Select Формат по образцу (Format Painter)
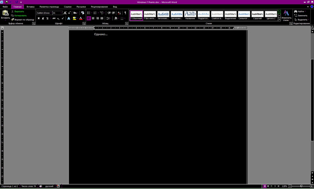314x189 pixels. [x=23, y=20]
